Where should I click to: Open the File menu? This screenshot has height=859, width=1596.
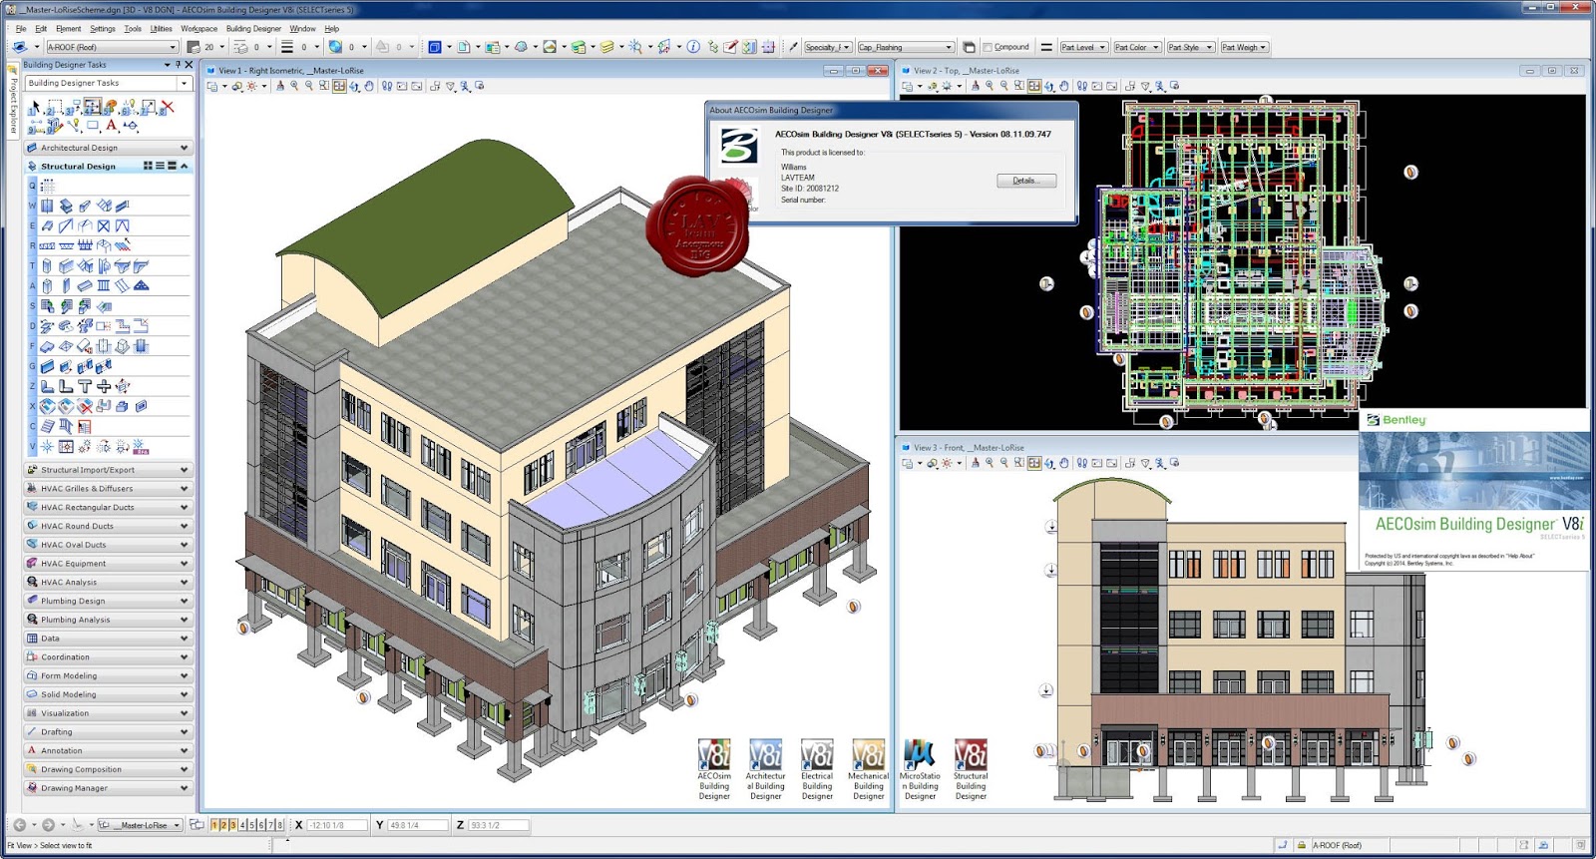click(21, 29)
